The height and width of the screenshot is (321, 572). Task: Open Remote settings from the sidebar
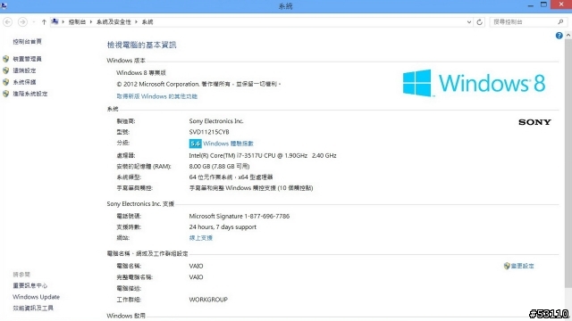tap(24, 70)
